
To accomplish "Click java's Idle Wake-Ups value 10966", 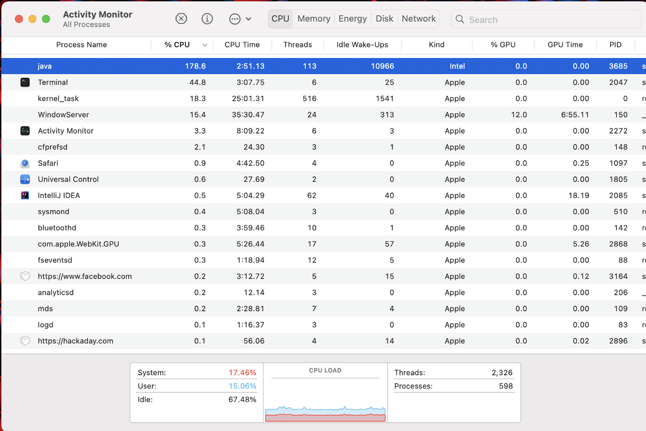I will coord(383,66).
